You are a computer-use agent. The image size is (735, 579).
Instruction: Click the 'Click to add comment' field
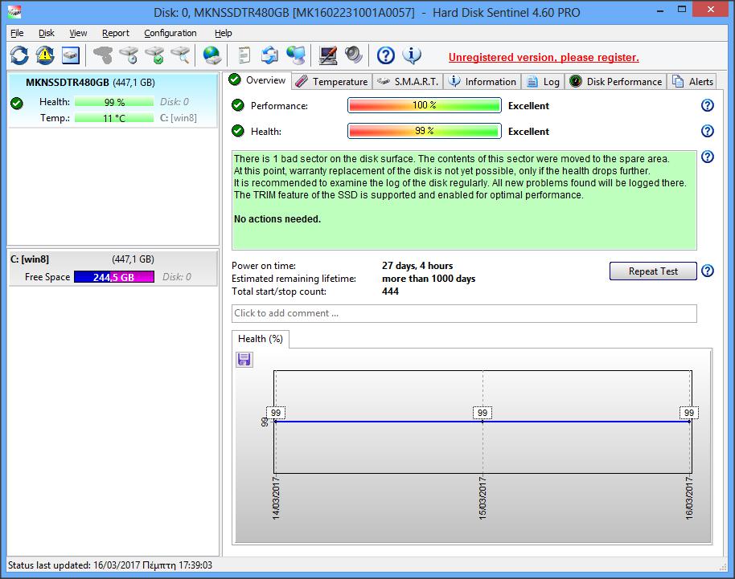click(x=464, y=313)
